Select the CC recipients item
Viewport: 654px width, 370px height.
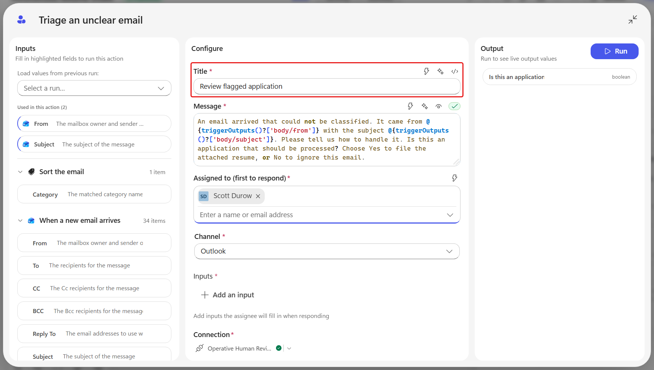(x=94, y=288)
